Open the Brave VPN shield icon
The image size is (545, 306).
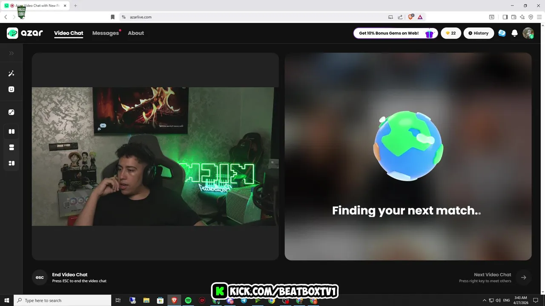(531, 17)
